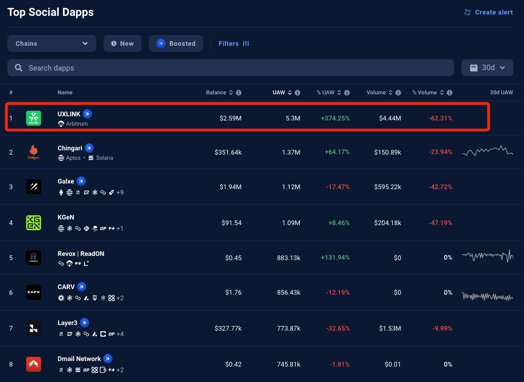Click the Dmail Network red logo
Screen dimensions: 524x382
click(34, 364)
